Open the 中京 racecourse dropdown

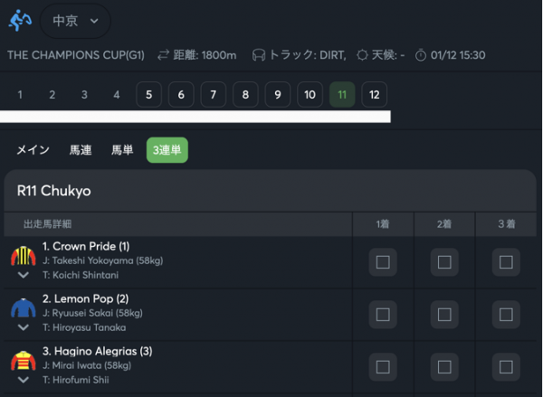(x=75, y=21)
